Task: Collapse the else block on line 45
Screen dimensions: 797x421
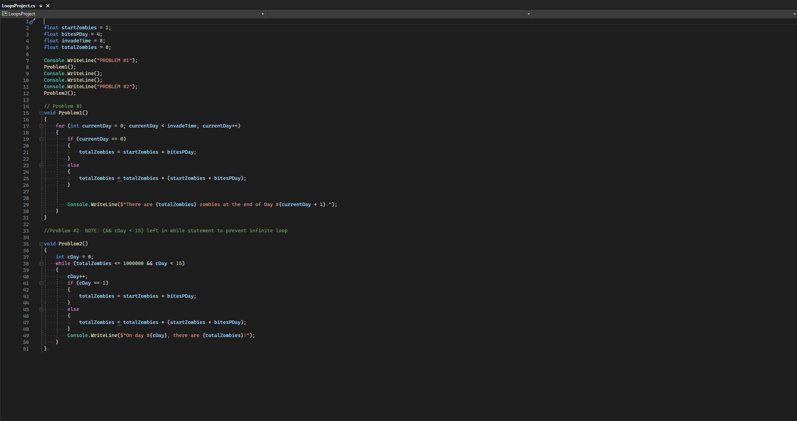Action: click(x=41, y=310)
